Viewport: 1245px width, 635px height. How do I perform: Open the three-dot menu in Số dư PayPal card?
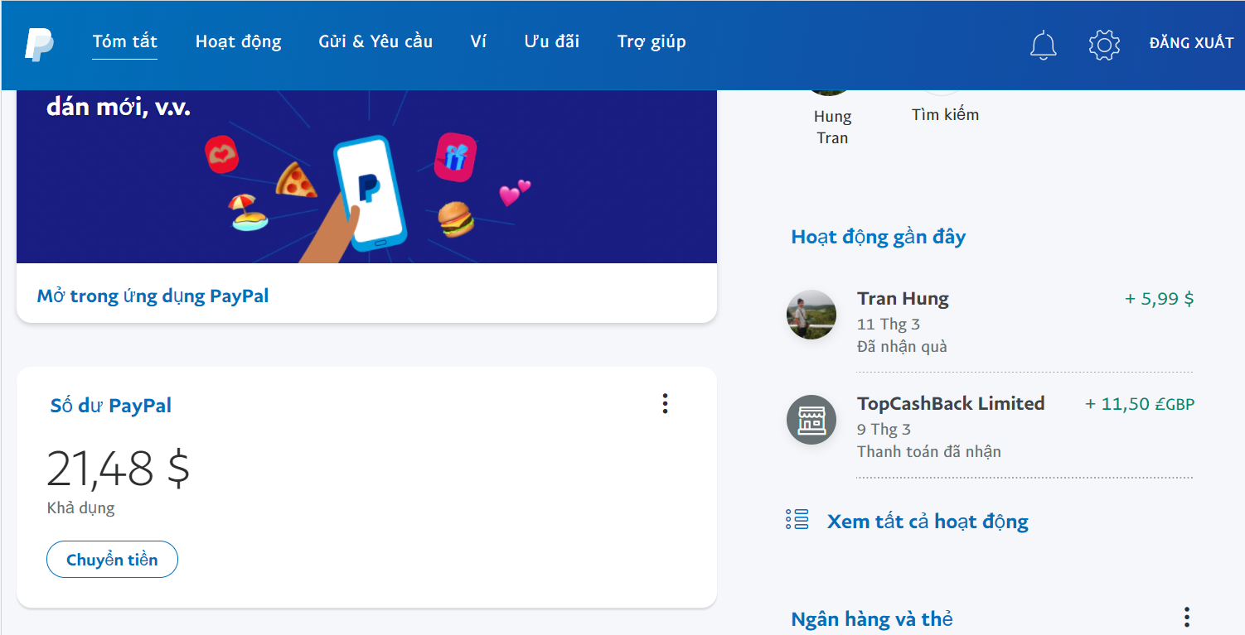pyautogui.click(x=665, y=404)
